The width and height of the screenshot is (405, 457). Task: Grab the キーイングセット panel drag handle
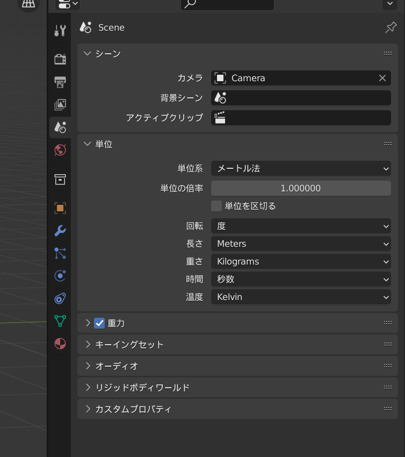coord(387,344)
